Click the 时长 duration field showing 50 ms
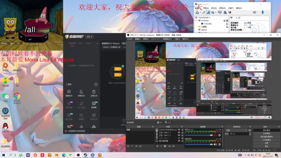 click(239, 134)
